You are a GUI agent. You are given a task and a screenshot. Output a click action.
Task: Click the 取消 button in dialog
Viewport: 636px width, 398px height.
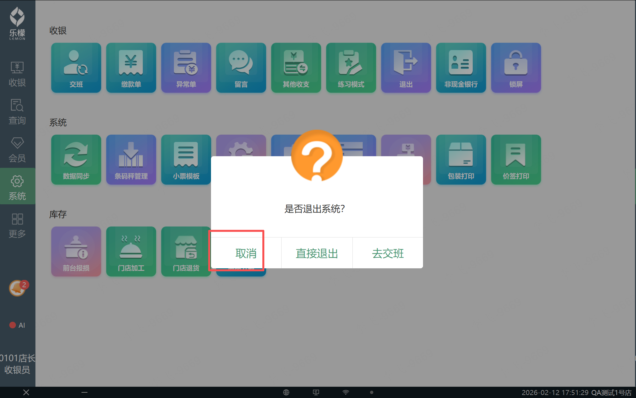tap(246, 253)
